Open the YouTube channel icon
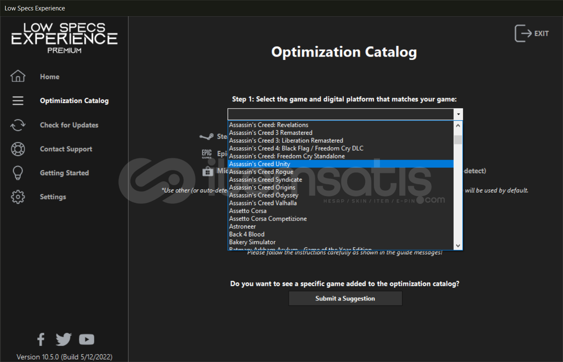The image size is (563, 362). pos(87,340)
